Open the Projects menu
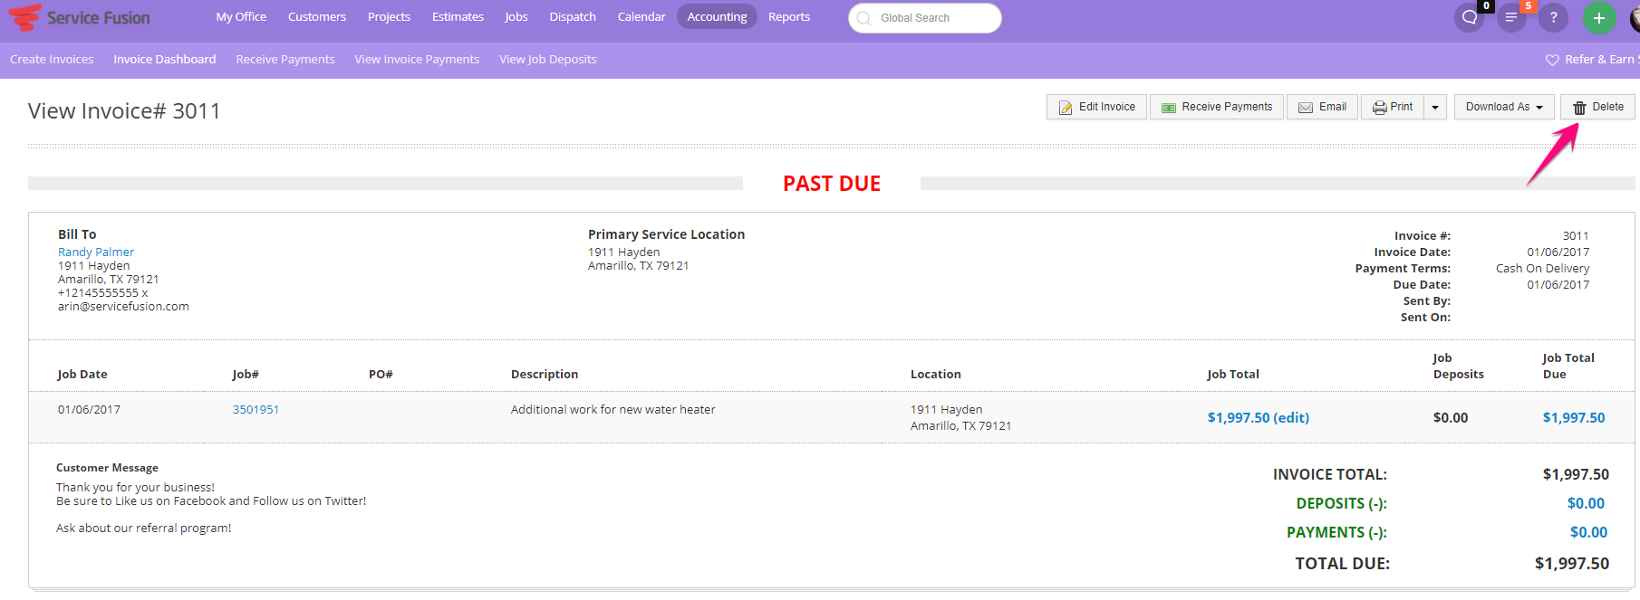Viewport: 1640px width, 600px height. click(x=389, y=16)
